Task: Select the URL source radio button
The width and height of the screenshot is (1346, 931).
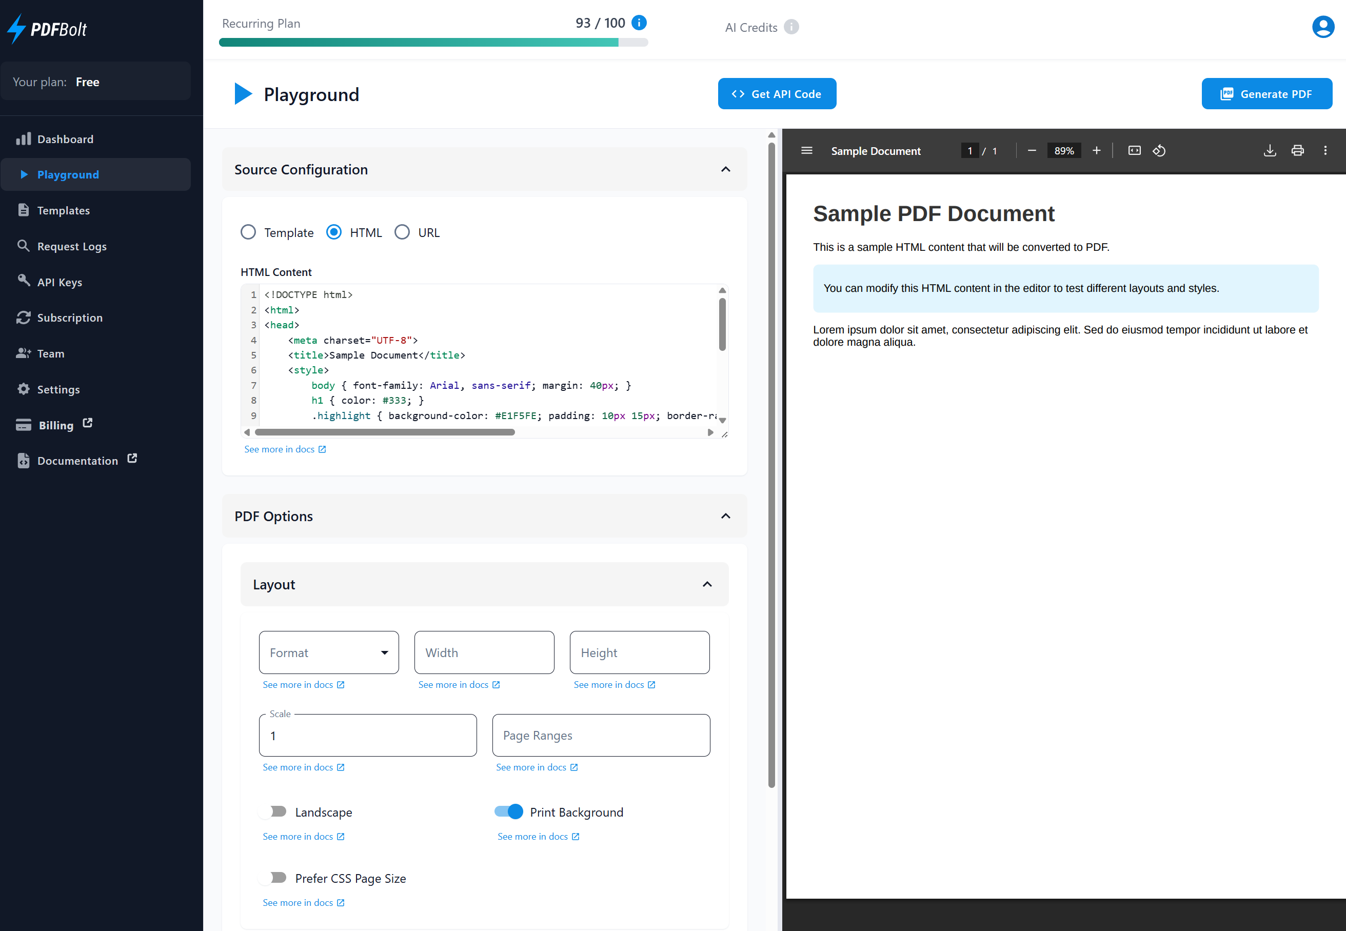Action: (402, 232)
